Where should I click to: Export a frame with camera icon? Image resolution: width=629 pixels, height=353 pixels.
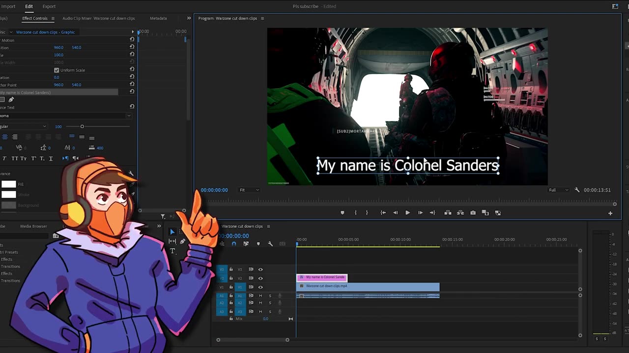[473, 213]
